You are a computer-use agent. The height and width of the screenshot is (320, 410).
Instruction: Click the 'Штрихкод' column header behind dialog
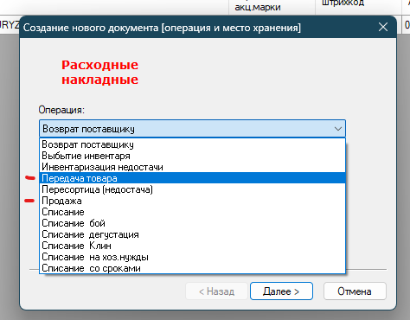tap(343, 3)
